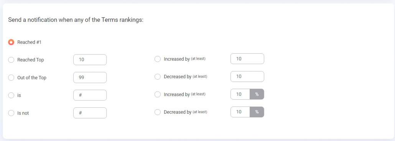This screenshot has width=395, height=141.
Task: Click the Increased by positions input field
Action: point(247,59)
